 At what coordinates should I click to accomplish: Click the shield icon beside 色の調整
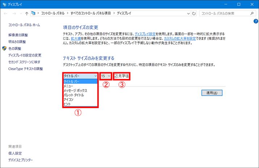point(4,48)
